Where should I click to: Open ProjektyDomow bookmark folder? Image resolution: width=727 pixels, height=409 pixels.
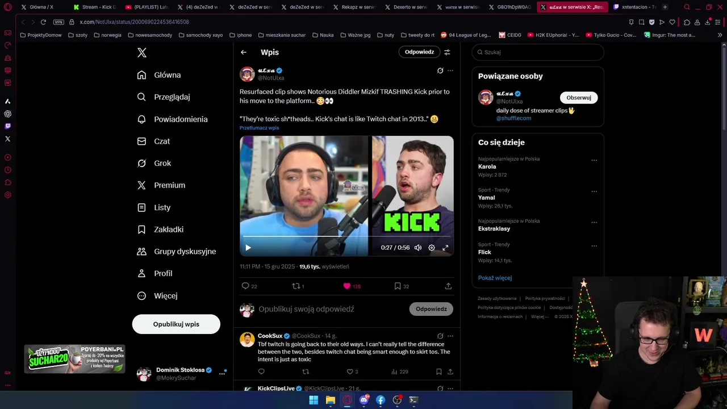[x=40, y=35]
